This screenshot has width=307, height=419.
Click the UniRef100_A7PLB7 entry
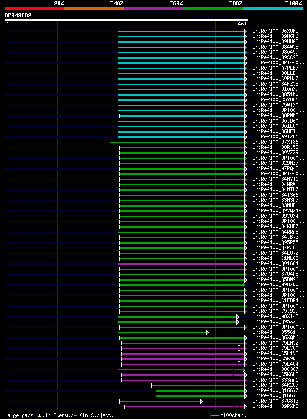point(275,68)
